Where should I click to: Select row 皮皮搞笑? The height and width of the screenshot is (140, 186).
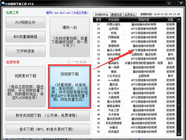(135, 132)
